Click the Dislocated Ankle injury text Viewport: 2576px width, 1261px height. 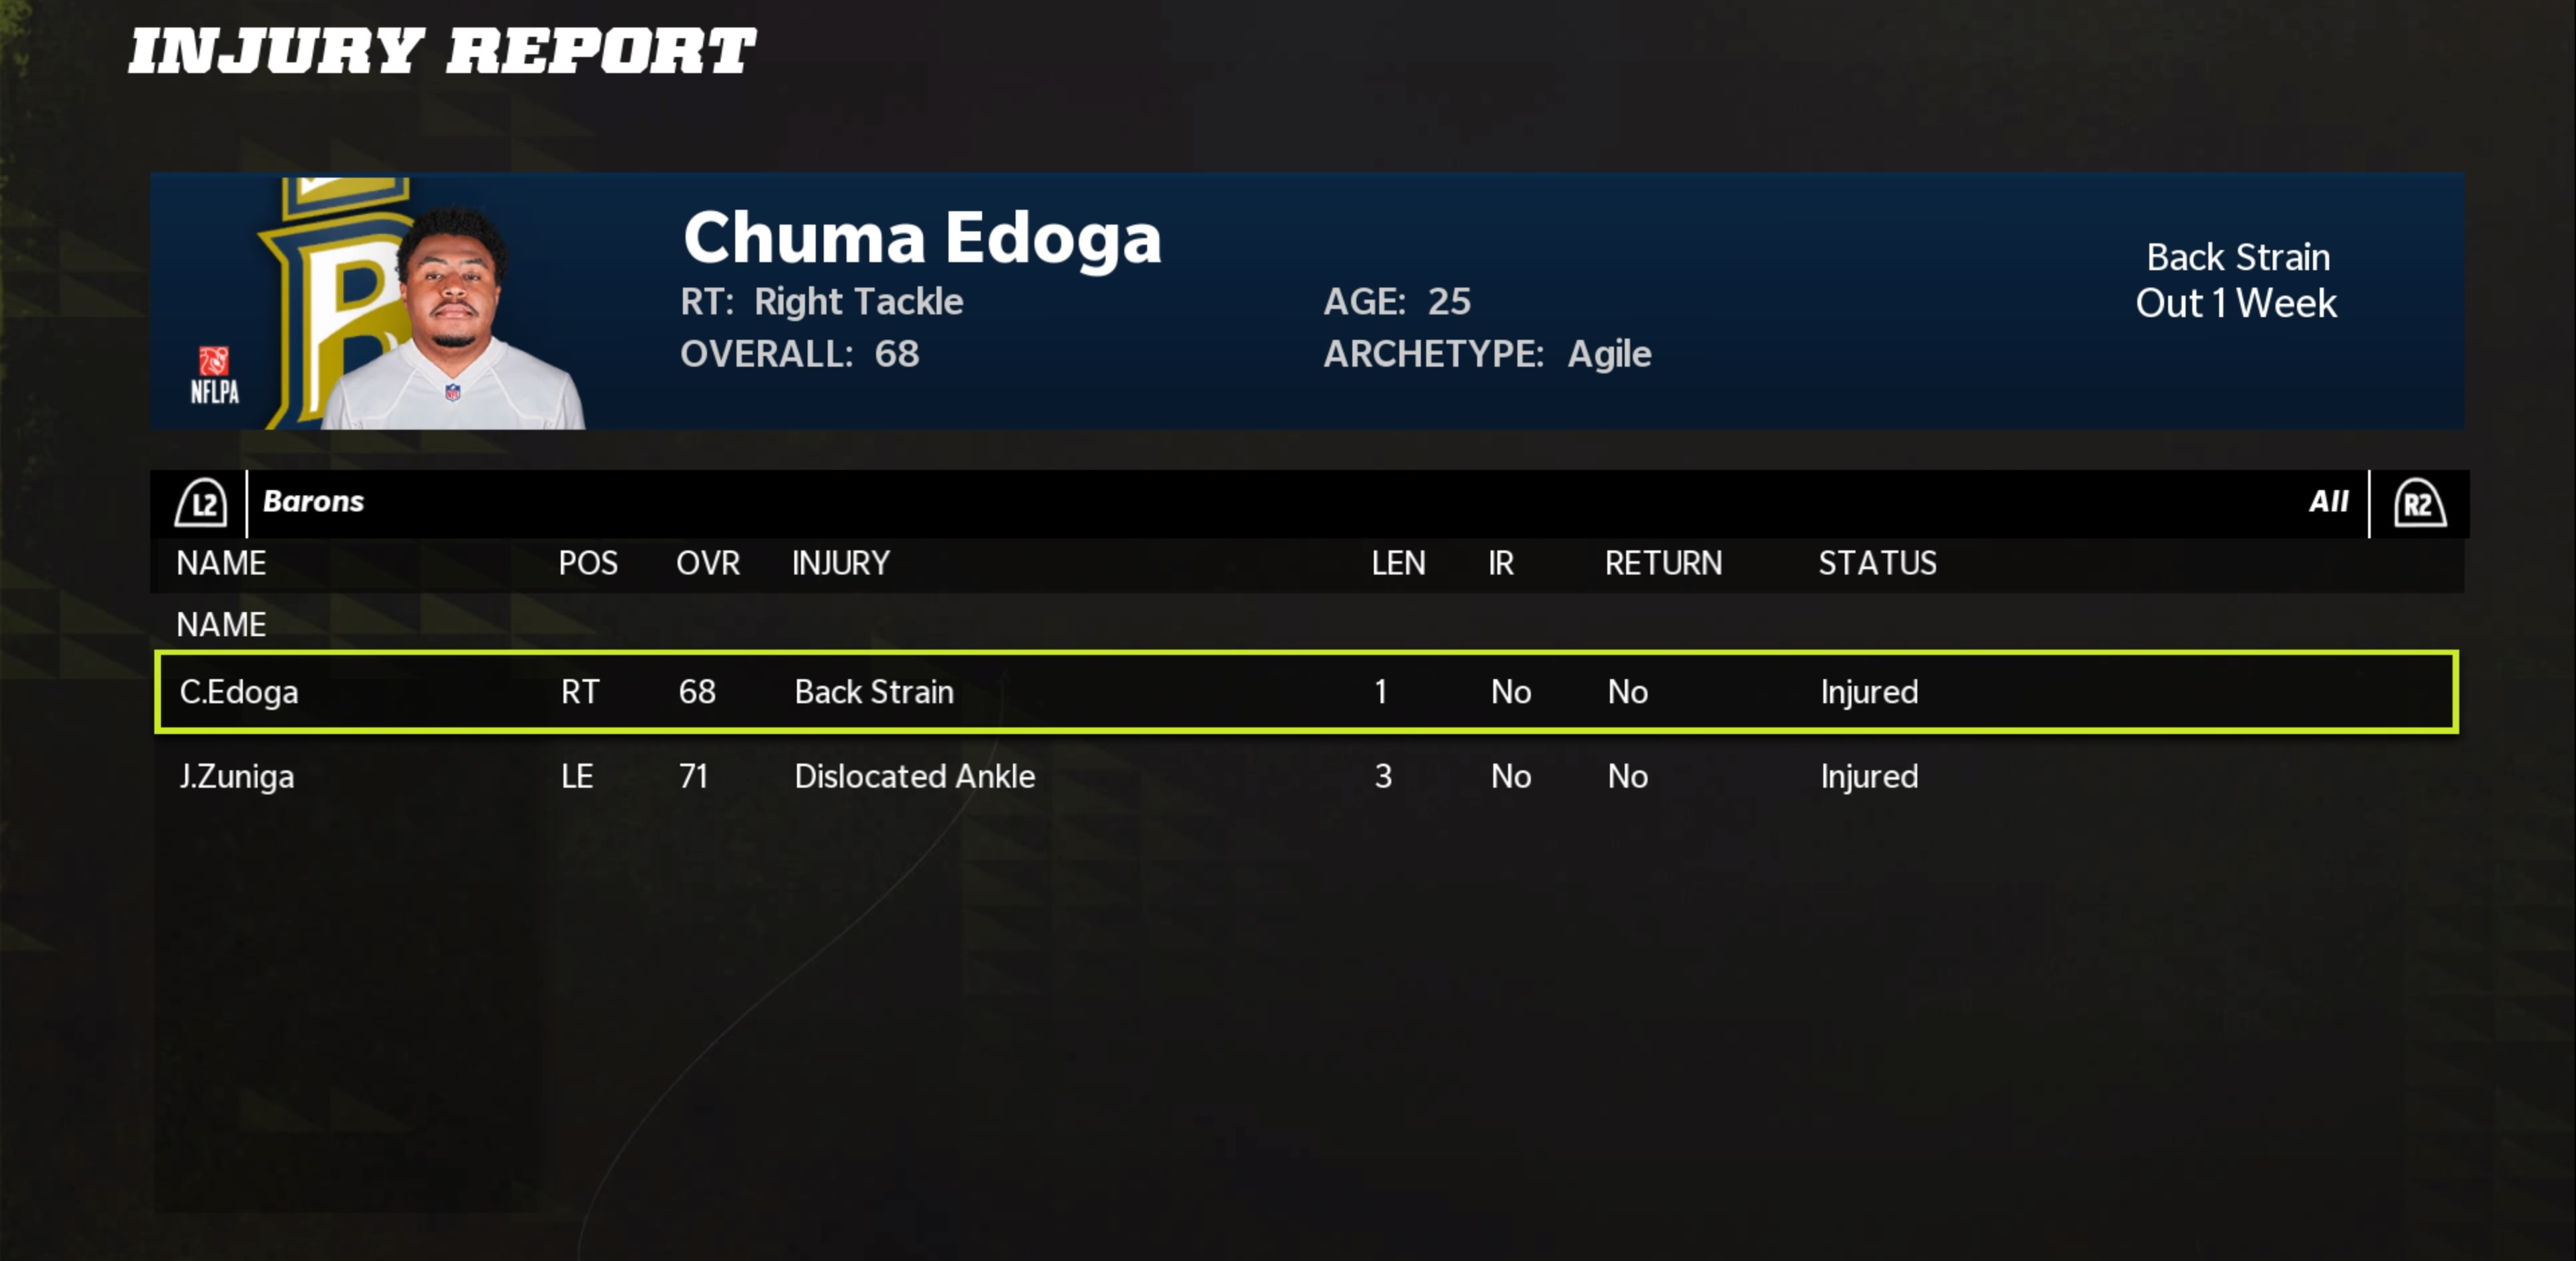(914, 776)
